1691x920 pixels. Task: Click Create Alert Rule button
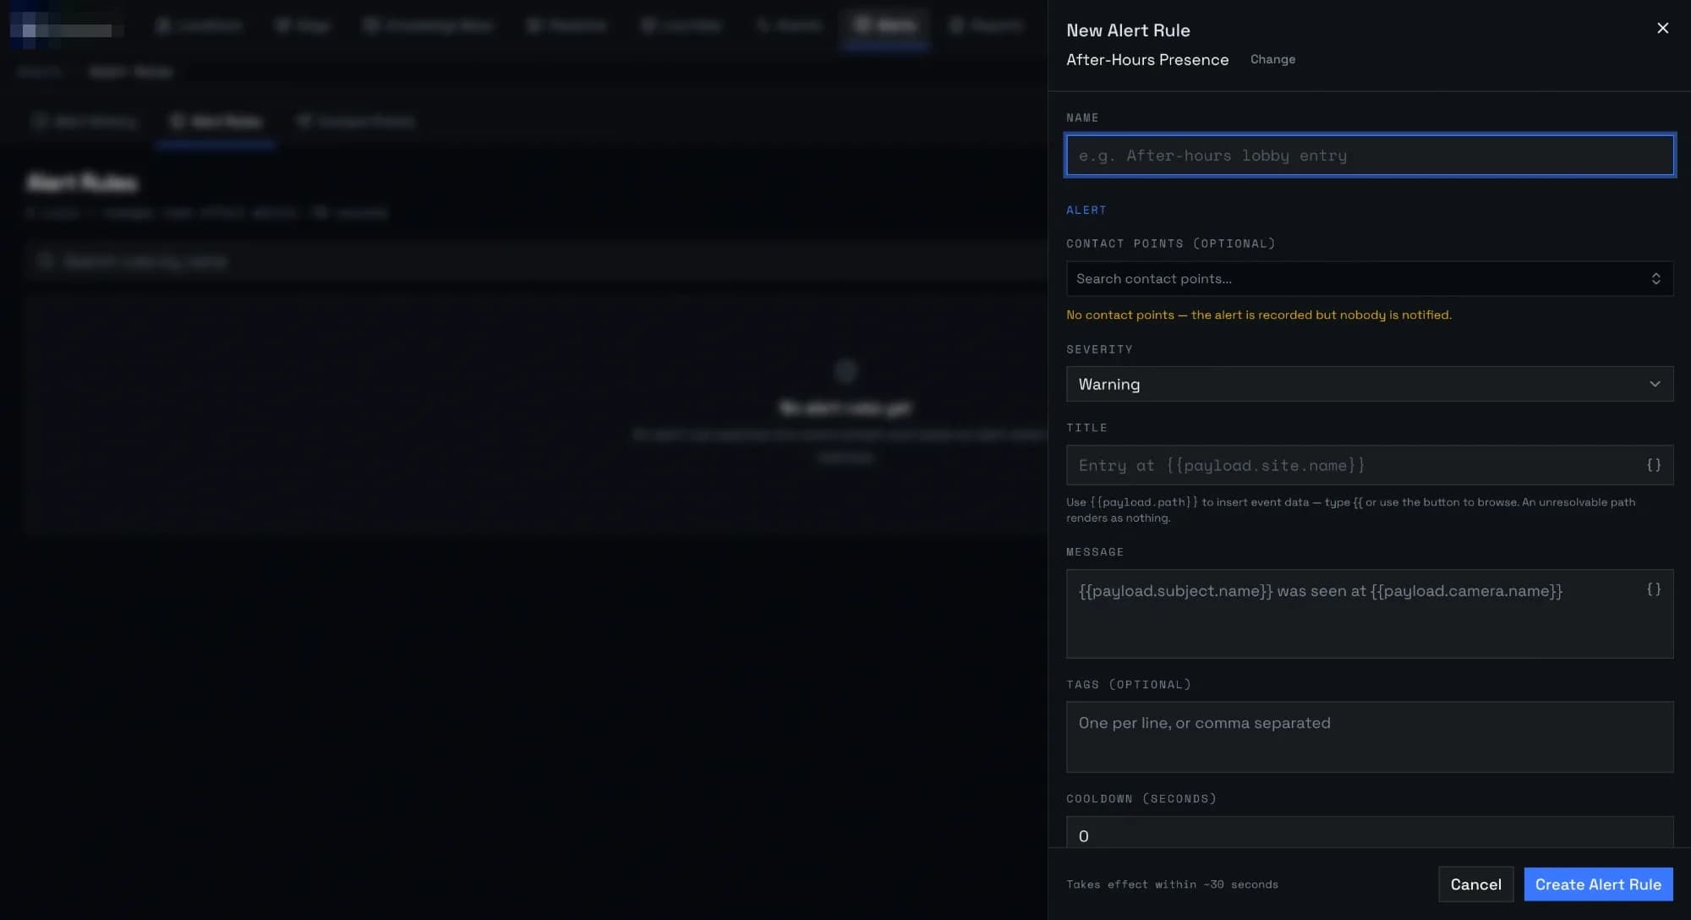[1598, 884]
